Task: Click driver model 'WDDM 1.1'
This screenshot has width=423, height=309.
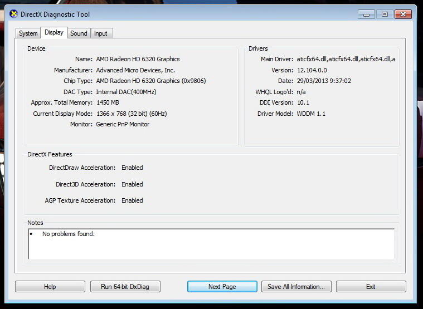Action: click(311, 114)
